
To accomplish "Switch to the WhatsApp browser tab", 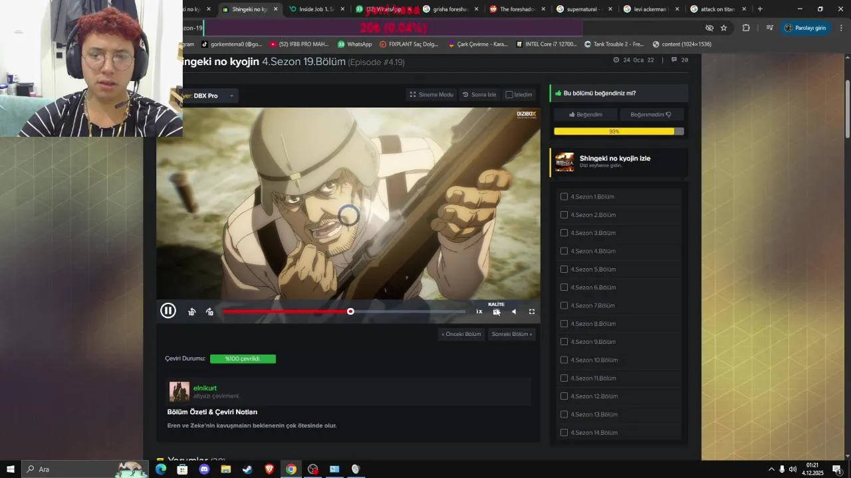I will [382, 9].
